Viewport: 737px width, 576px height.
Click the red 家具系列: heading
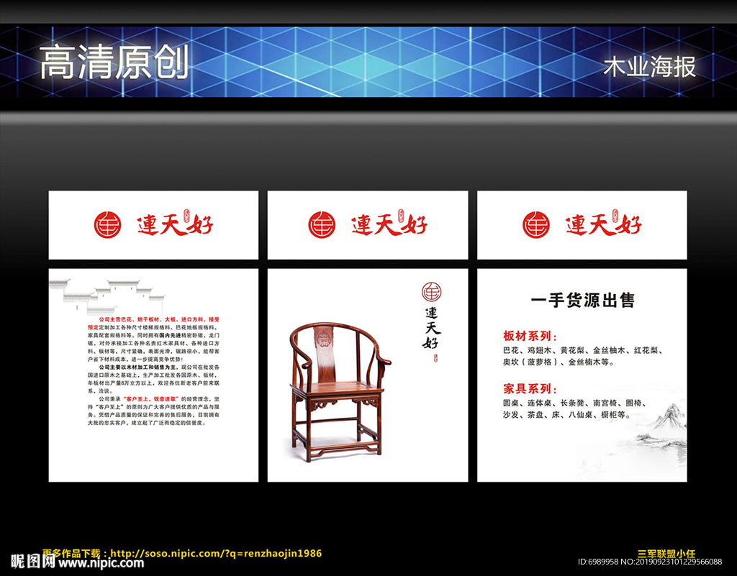530,389
